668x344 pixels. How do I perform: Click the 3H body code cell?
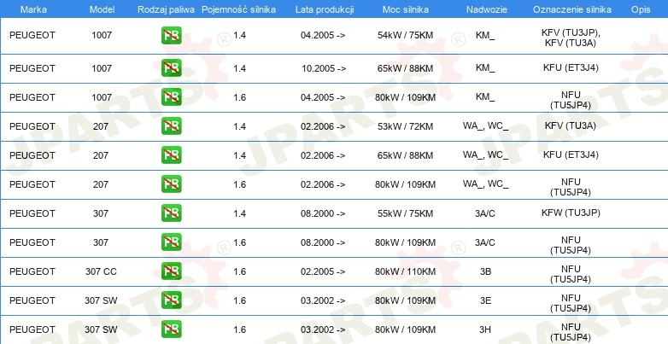(486, 329)
